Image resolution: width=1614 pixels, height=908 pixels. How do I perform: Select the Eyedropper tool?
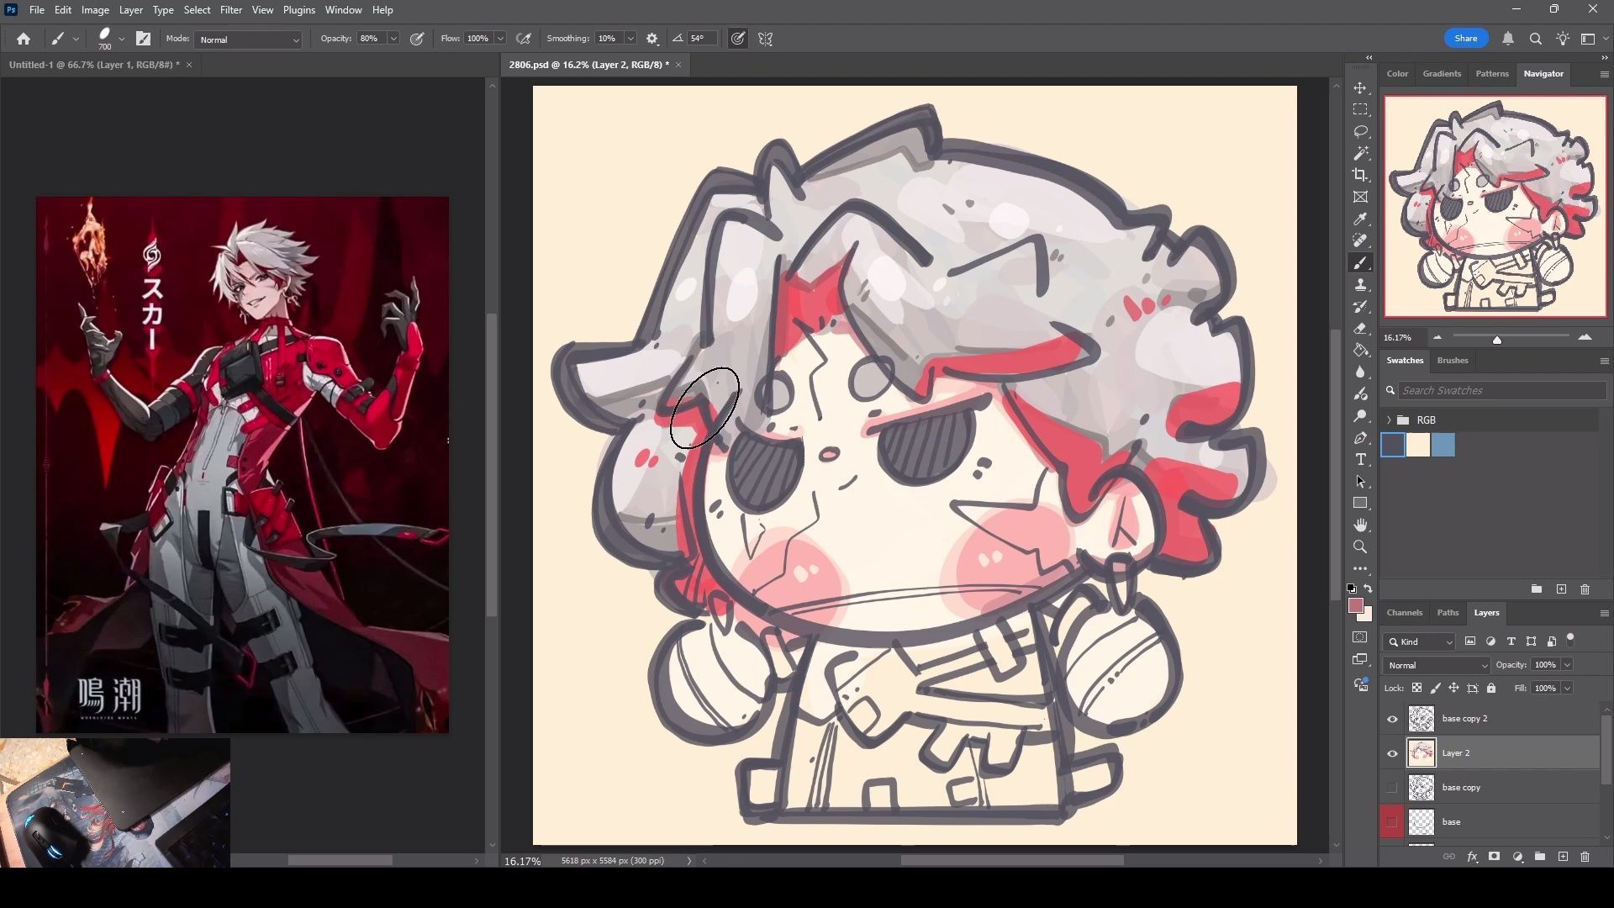pos(1360,219)
